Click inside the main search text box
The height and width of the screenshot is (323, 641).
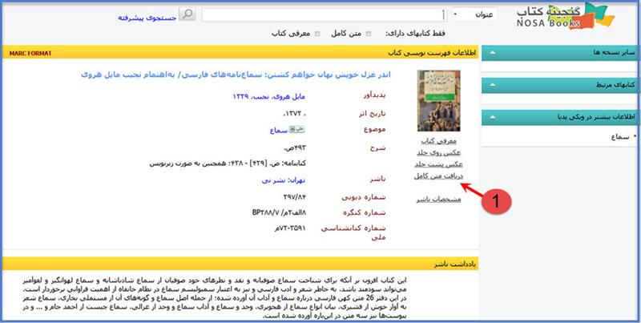tap(320, 14)
